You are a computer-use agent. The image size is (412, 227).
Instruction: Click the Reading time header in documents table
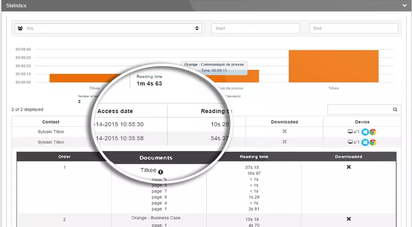254,157
